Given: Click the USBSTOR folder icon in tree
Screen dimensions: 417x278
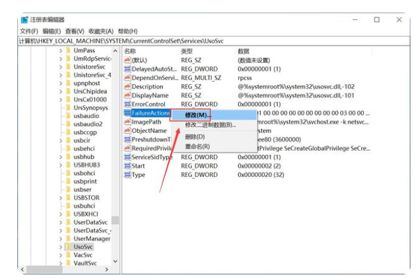Looking at the screenshot, I should click(x=68, y=197).
